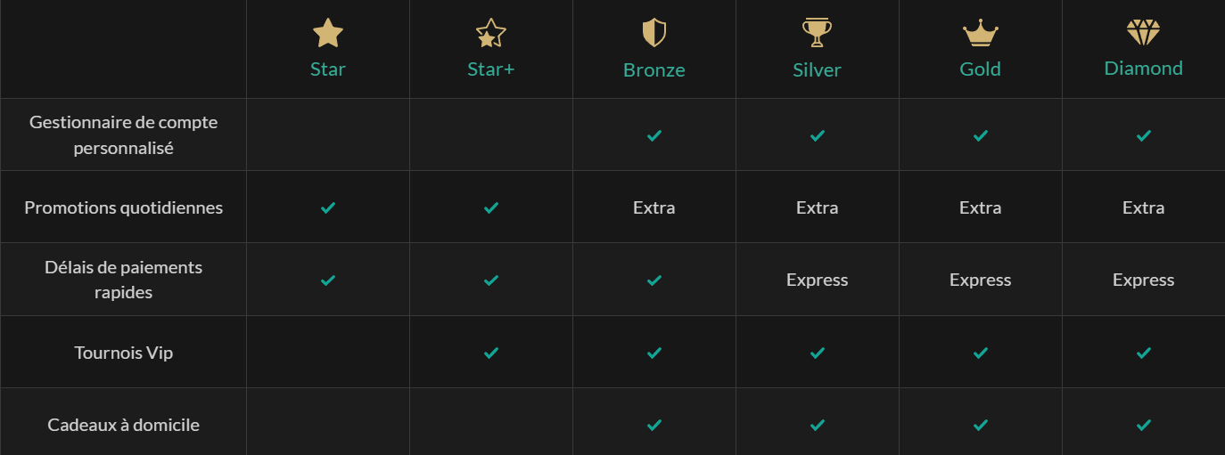Click the Gold level name
Image resolution: width=1225 pixels, height=455 pixels.
[x=980, y=69]
